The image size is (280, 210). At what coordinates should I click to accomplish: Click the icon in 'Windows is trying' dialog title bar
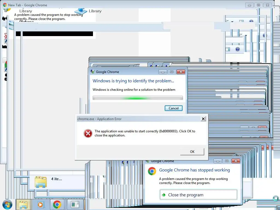(92, 72)
